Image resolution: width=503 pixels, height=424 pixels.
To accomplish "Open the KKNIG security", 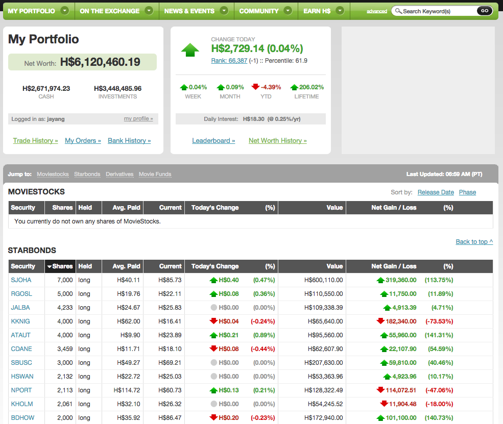I will pyautogui.click(x=20, y=321).
